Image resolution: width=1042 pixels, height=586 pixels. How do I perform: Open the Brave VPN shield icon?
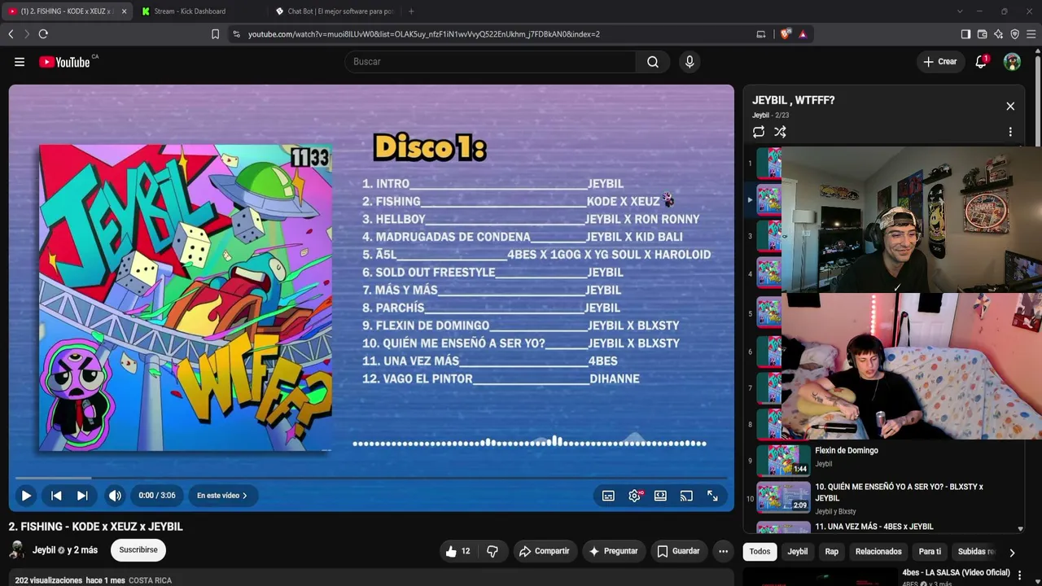pyautogui.click(x=1014, y=34)
